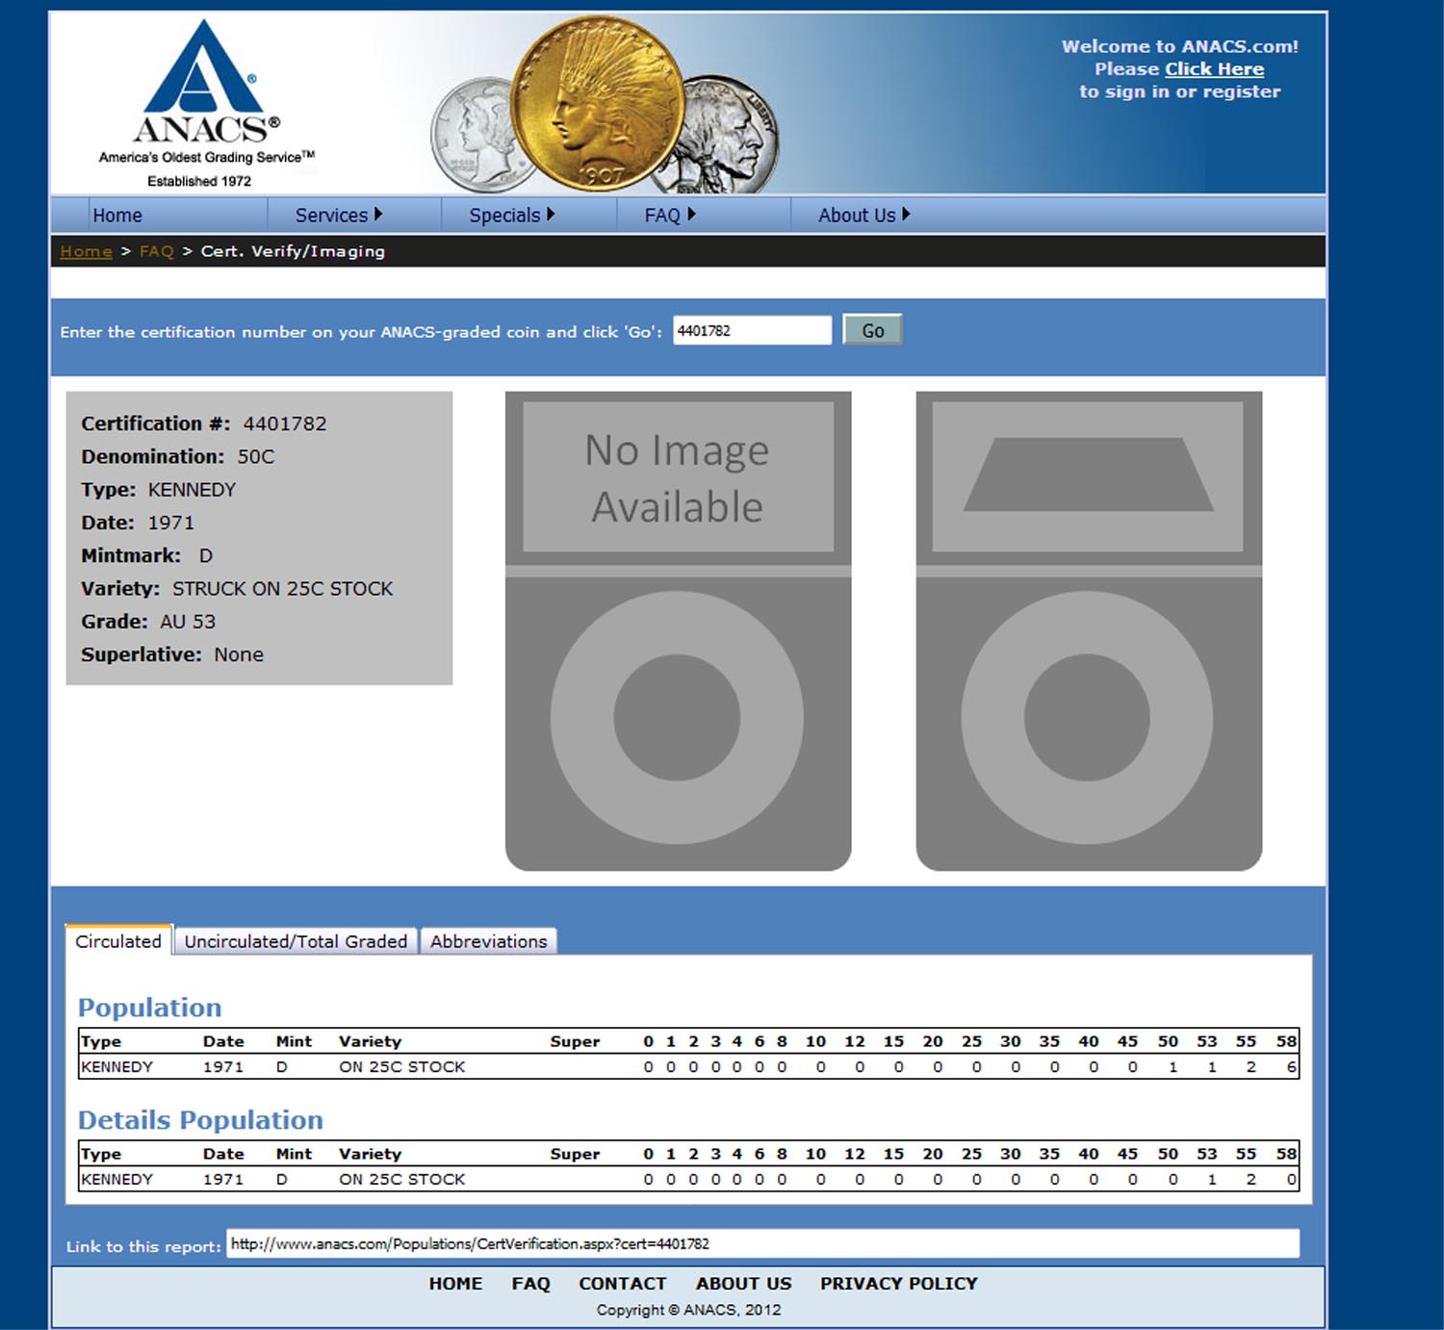1444x1330 pixels.
Task: Open the FAQ menu in navigation bar
Action: pyautogui.click(x=662, y=216)
